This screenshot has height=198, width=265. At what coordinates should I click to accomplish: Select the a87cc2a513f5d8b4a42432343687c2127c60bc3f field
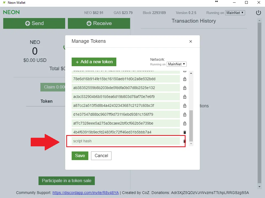point(126,105)
